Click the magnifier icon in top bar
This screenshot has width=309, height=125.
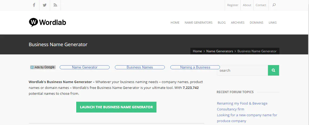point(274,5)
